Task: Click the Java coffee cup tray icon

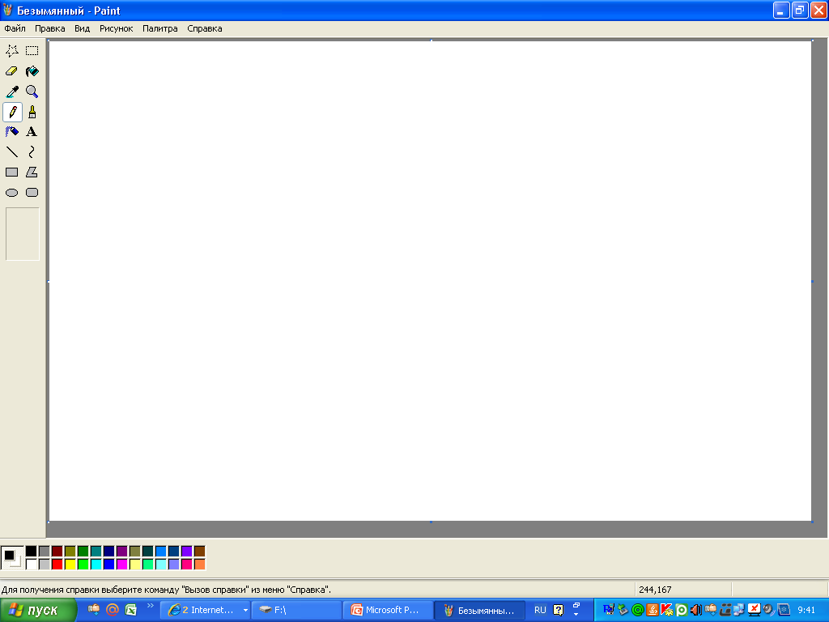Action: (x=653, y=610)
